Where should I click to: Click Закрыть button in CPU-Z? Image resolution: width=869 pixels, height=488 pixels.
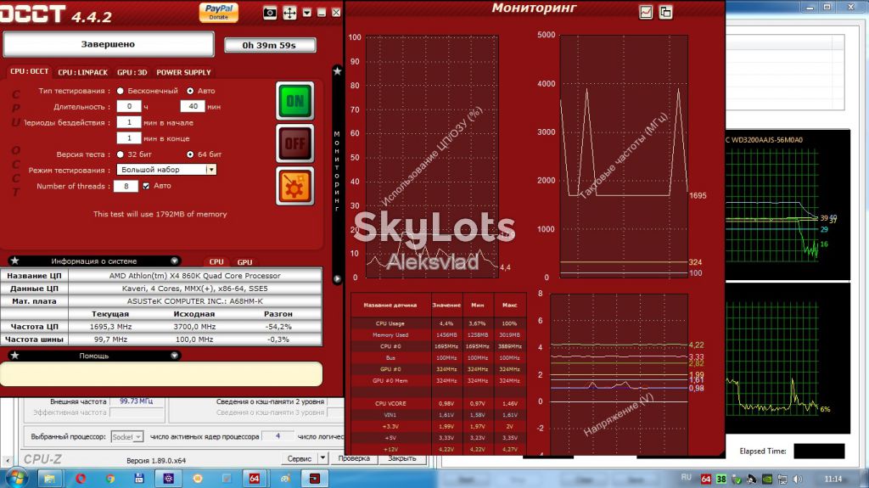point(401,458)
